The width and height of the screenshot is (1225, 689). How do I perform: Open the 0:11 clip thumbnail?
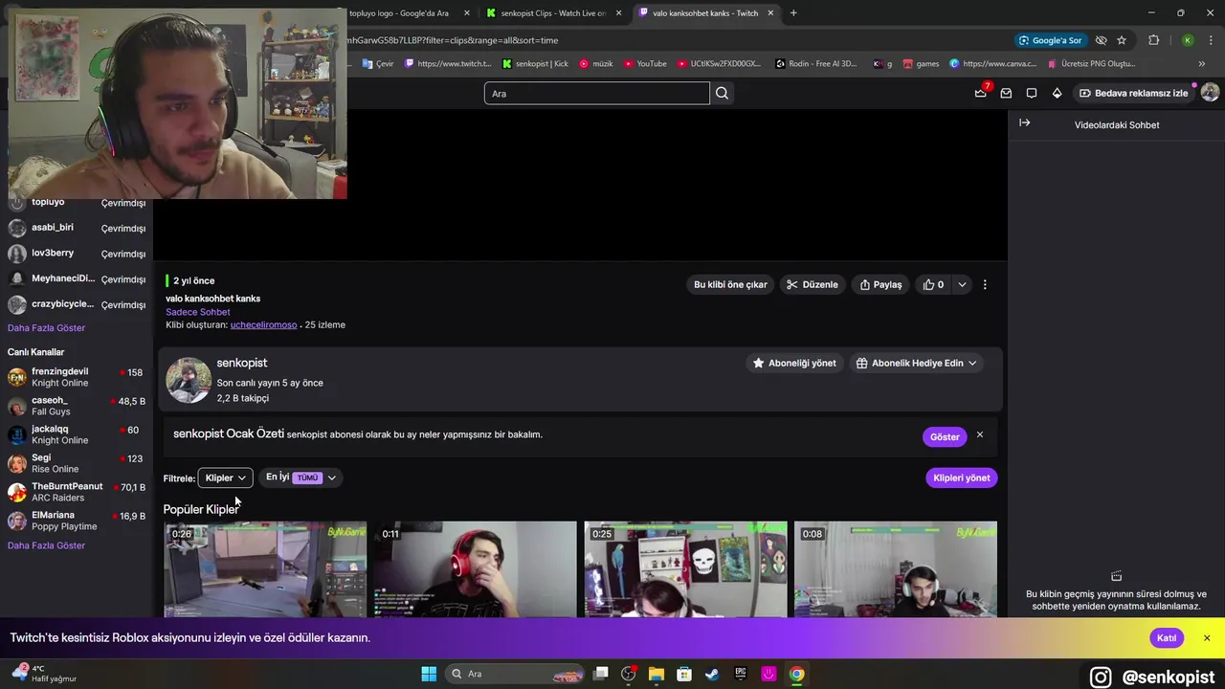[x=476, y=569]
